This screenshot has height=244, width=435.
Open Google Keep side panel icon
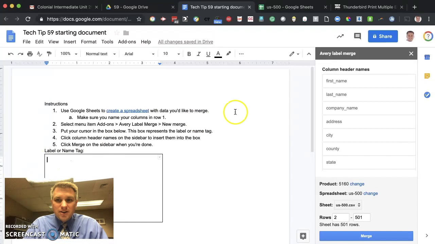pyautogui.click(x=427, y=76)
